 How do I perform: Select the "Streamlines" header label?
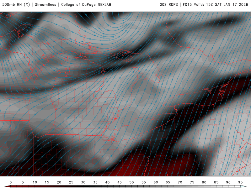tap(45, 5)
